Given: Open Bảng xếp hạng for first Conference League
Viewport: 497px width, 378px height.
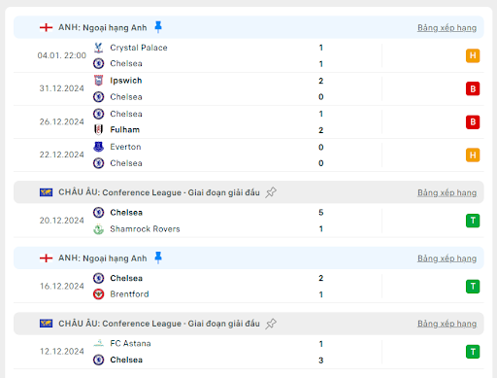Looking at the screenshot, I should tap(447, 192).
